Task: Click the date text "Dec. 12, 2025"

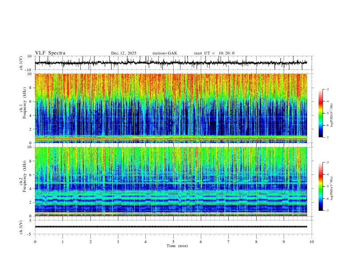Action: tap(124, 53)
